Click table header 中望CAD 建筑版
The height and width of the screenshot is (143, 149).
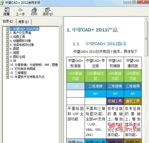click(133, 63)
